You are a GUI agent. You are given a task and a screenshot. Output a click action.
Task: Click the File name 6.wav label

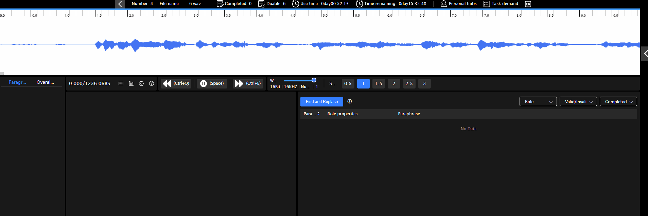180,4
